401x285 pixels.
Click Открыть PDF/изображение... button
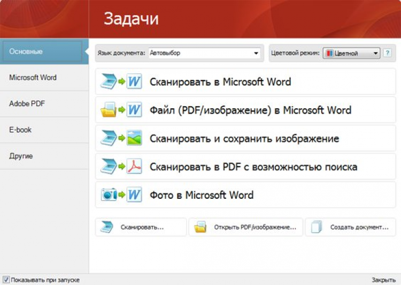tap(246, 227)
